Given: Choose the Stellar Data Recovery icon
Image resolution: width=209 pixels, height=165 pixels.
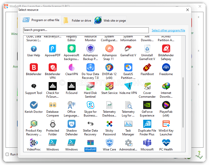Looking at the screenshot, I should pyautogui.click(x=91, y=124).
